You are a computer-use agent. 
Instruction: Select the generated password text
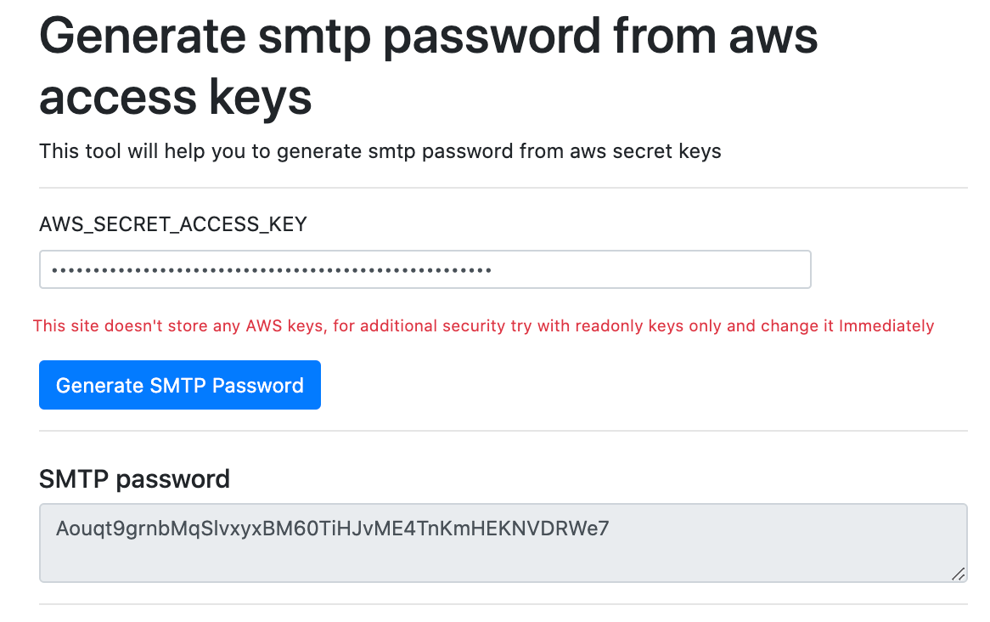331,529
